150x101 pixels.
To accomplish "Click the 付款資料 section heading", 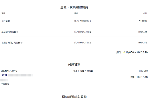I will point(74,64).
